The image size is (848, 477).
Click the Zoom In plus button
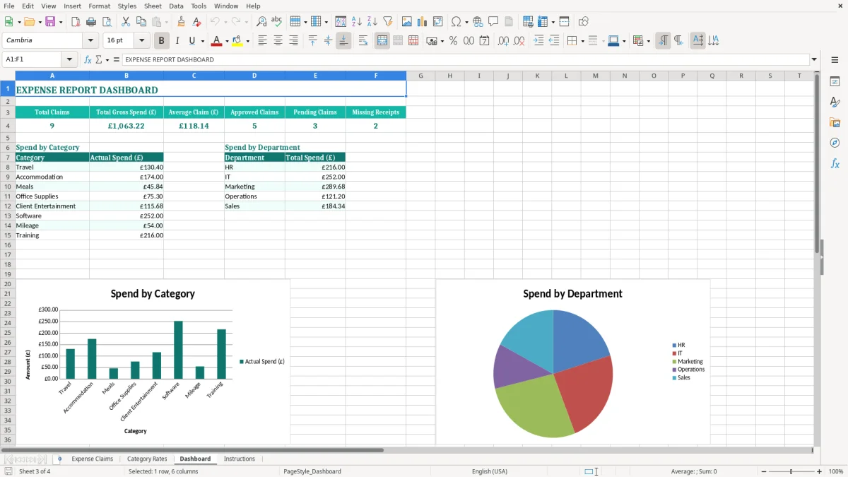click(820, 471)
